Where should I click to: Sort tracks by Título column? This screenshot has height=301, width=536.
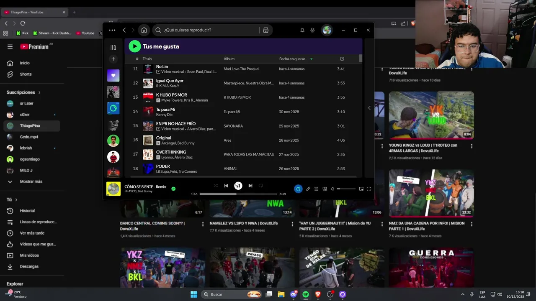tap(147, 59)
